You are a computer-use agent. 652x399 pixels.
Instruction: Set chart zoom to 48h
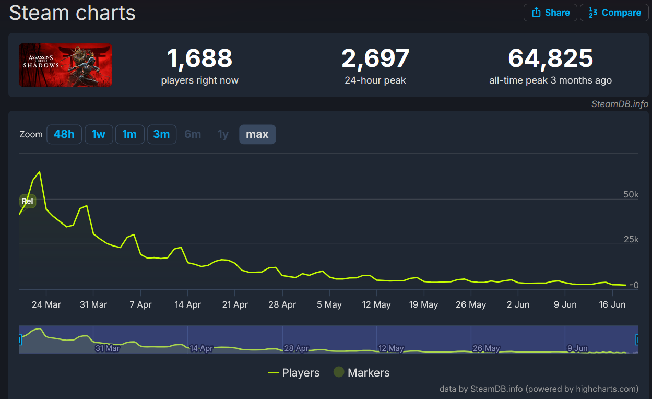click(x=64, y=134)
